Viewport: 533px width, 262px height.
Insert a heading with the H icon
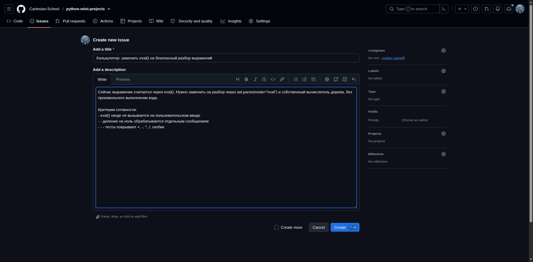(238, 79)
